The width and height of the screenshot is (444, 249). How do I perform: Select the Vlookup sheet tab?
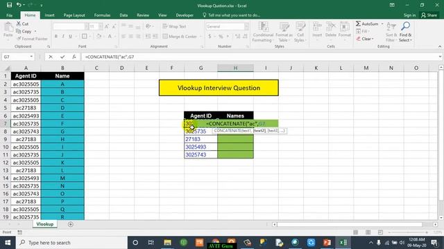pyautogui.click(x=44, y=224)
